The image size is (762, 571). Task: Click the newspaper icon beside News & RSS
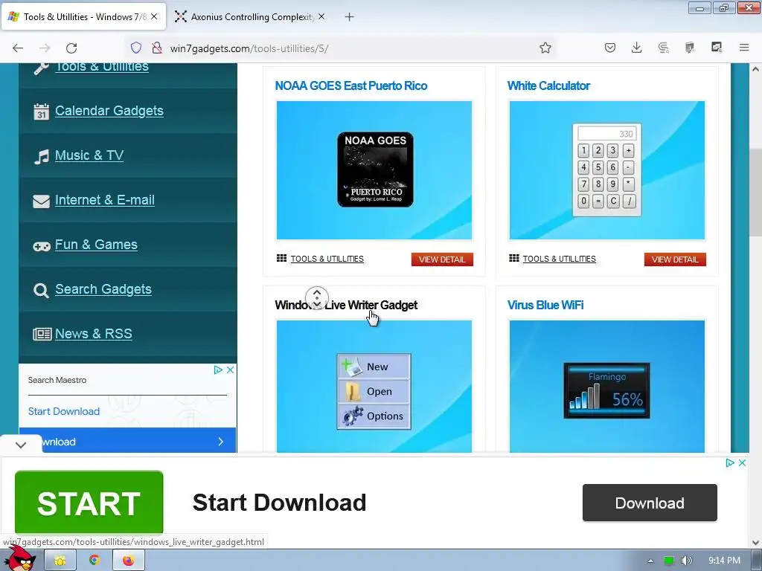[x=42, y=334]
